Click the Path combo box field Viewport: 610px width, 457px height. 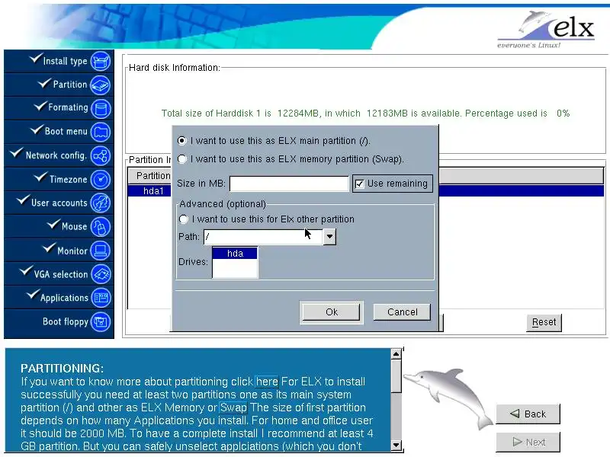click(x=263, y=236)
